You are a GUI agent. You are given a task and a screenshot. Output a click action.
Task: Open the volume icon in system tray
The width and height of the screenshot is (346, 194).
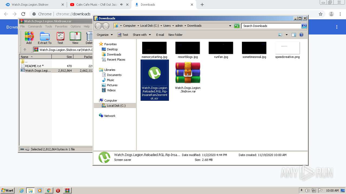tap(308, 190)
